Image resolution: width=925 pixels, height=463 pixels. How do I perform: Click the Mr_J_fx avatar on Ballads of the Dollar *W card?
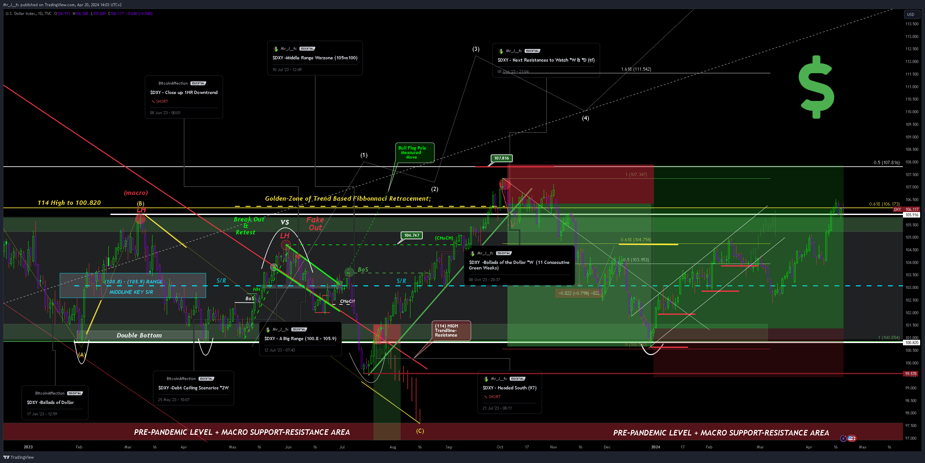(472, 254)
